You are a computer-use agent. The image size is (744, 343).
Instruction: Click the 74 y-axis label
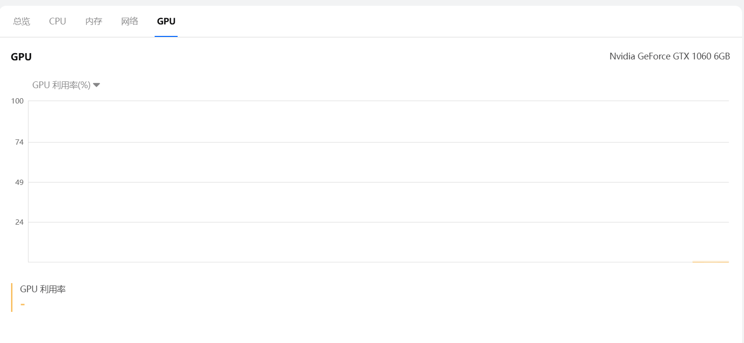[19, 142]
